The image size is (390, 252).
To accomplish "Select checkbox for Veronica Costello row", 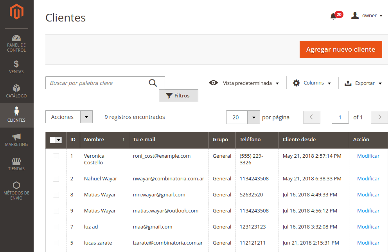I will (x=56, y=156).
